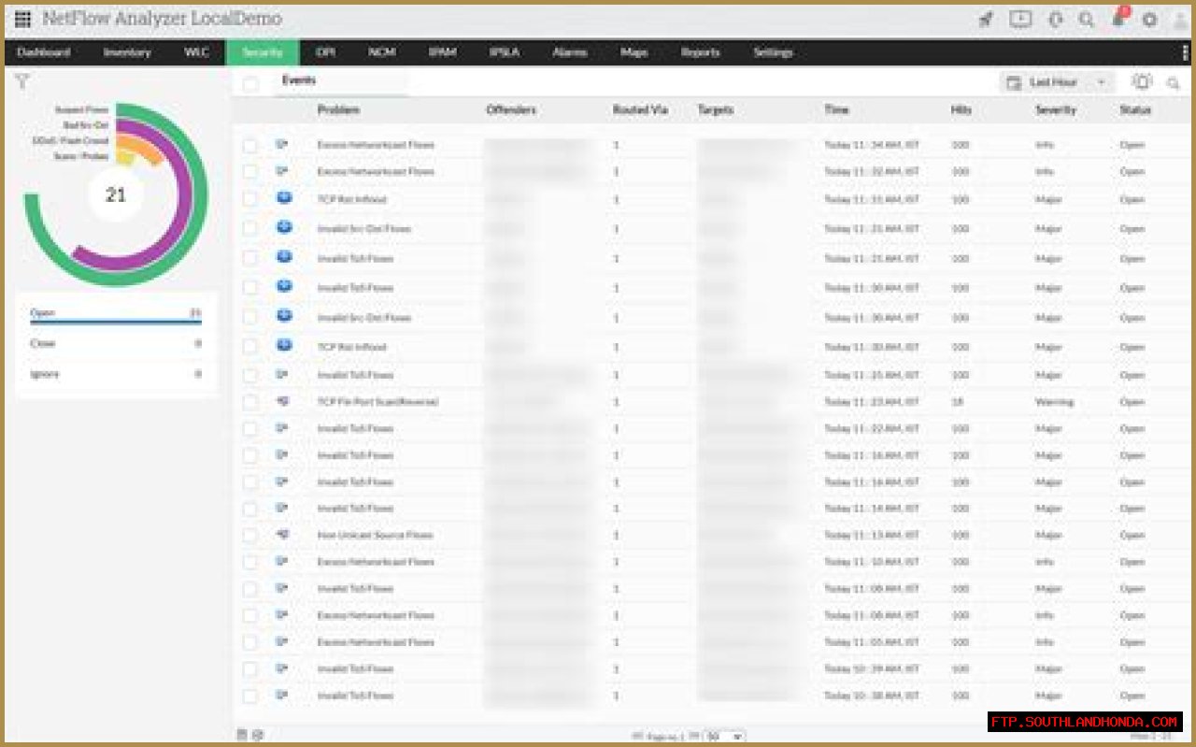Open the rows-per-page 50 dropdown
This screenshot has height=747, width=1196.
tap(724, 737)
